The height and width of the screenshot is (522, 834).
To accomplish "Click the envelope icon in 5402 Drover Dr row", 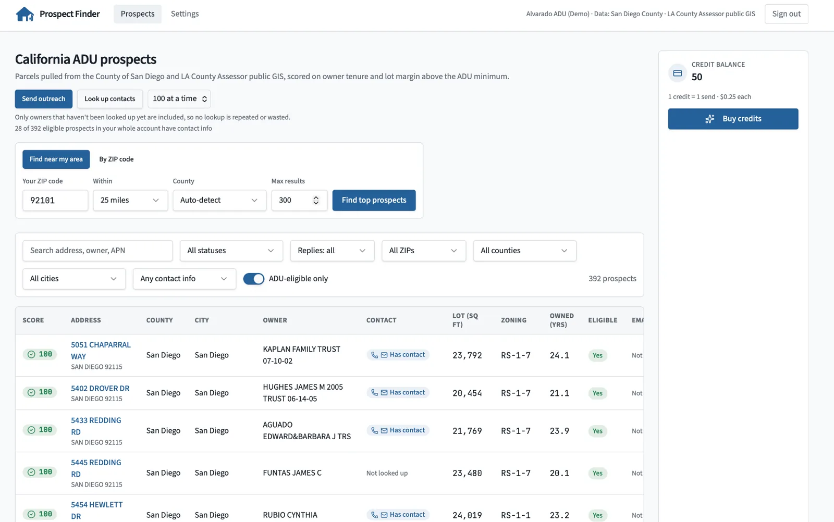I will tap(384, 393).
